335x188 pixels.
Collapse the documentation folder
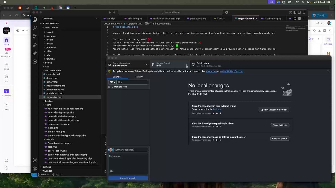[x=53, y=70]
